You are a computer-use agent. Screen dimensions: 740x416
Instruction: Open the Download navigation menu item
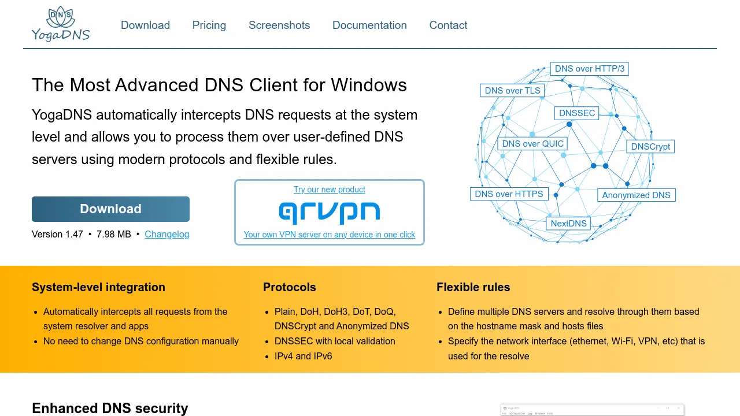click(x=145, y=25)
